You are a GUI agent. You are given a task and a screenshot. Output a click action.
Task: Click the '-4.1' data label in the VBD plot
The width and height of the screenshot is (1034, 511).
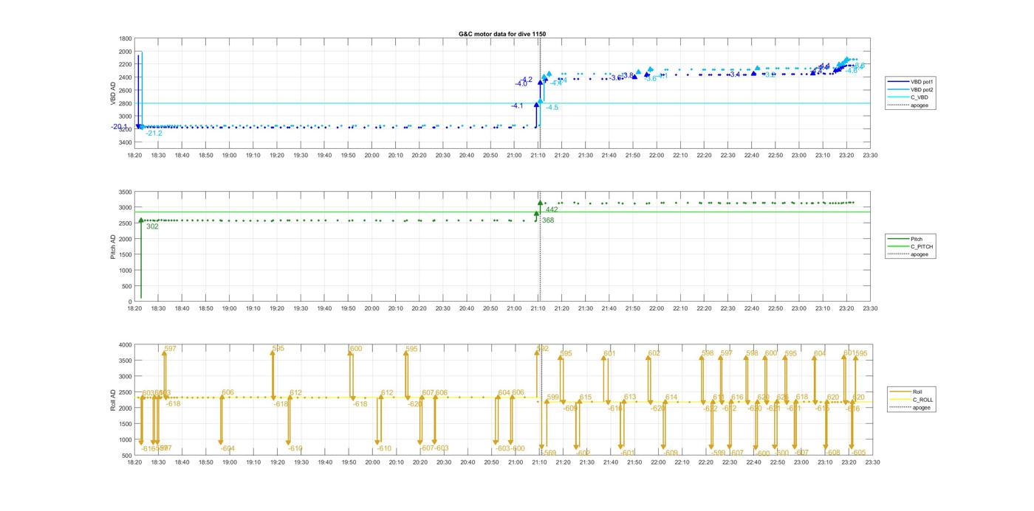pyautogui.click(x=517, y=106)
